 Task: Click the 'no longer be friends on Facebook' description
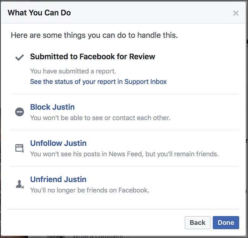[89, 190]
